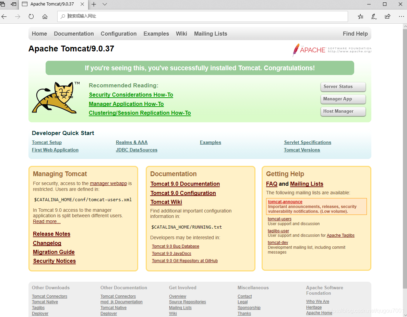Open Manager Application How-To link
Viewport: 407px width, 317px height.
126,104
